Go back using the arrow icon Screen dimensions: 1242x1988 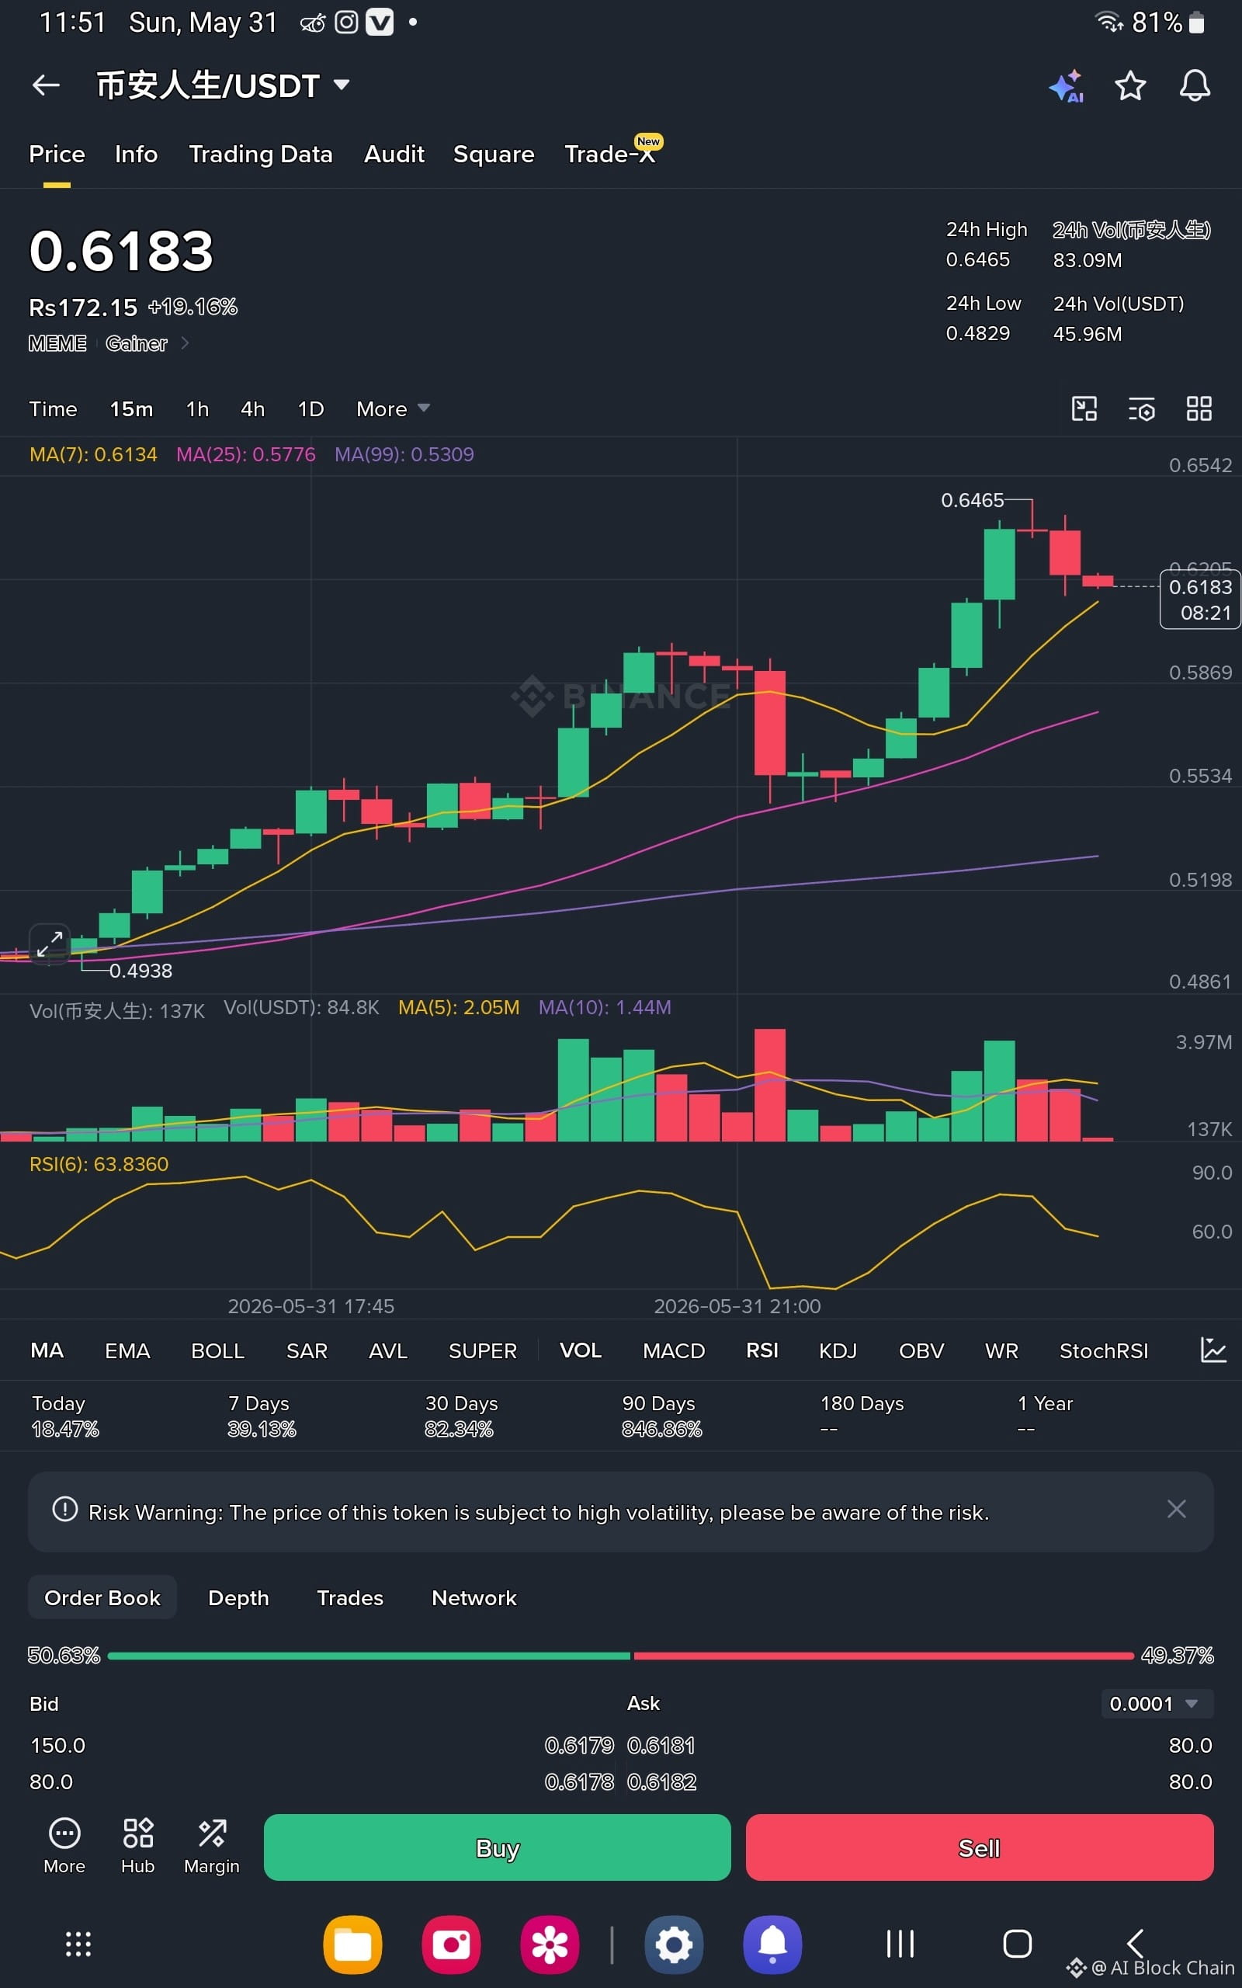(46, 85)
